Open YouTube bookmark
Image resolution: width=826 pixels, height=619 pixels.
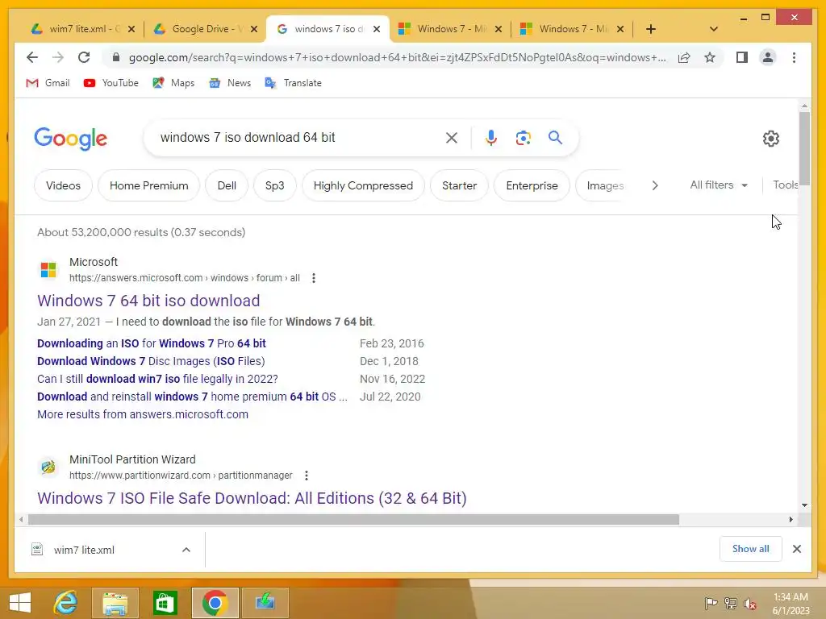click(111, 83)
